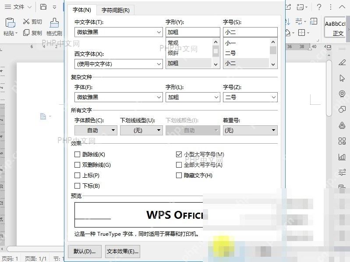Click the Cut scissors icon
This screenshot has width=350, height=262.
point(26,21)
